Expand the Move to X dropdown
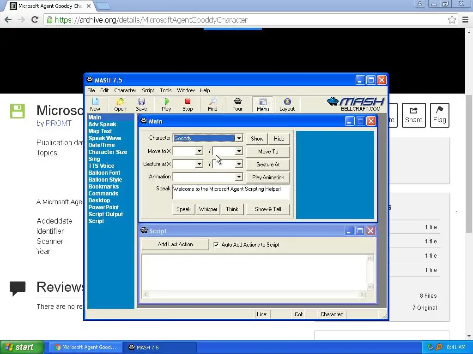Image resolution: width=473 pixels, height=354 pixels. 199,151
